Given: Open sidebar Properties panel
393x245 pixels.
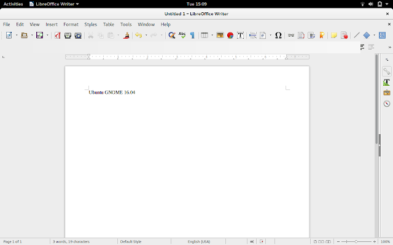Looking at the screenshot, I should 387,72.
